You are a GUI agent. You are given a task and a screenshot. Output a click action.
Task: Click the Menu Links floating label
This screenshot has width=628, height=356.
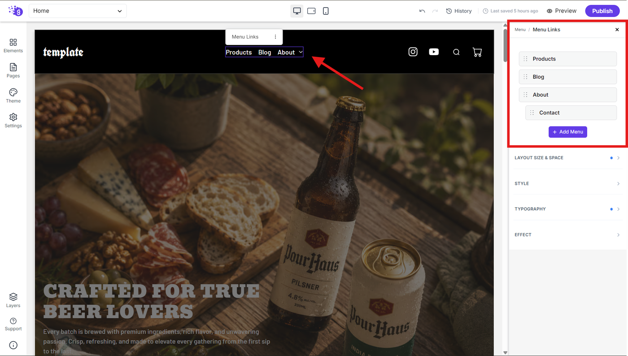point(245,37)
